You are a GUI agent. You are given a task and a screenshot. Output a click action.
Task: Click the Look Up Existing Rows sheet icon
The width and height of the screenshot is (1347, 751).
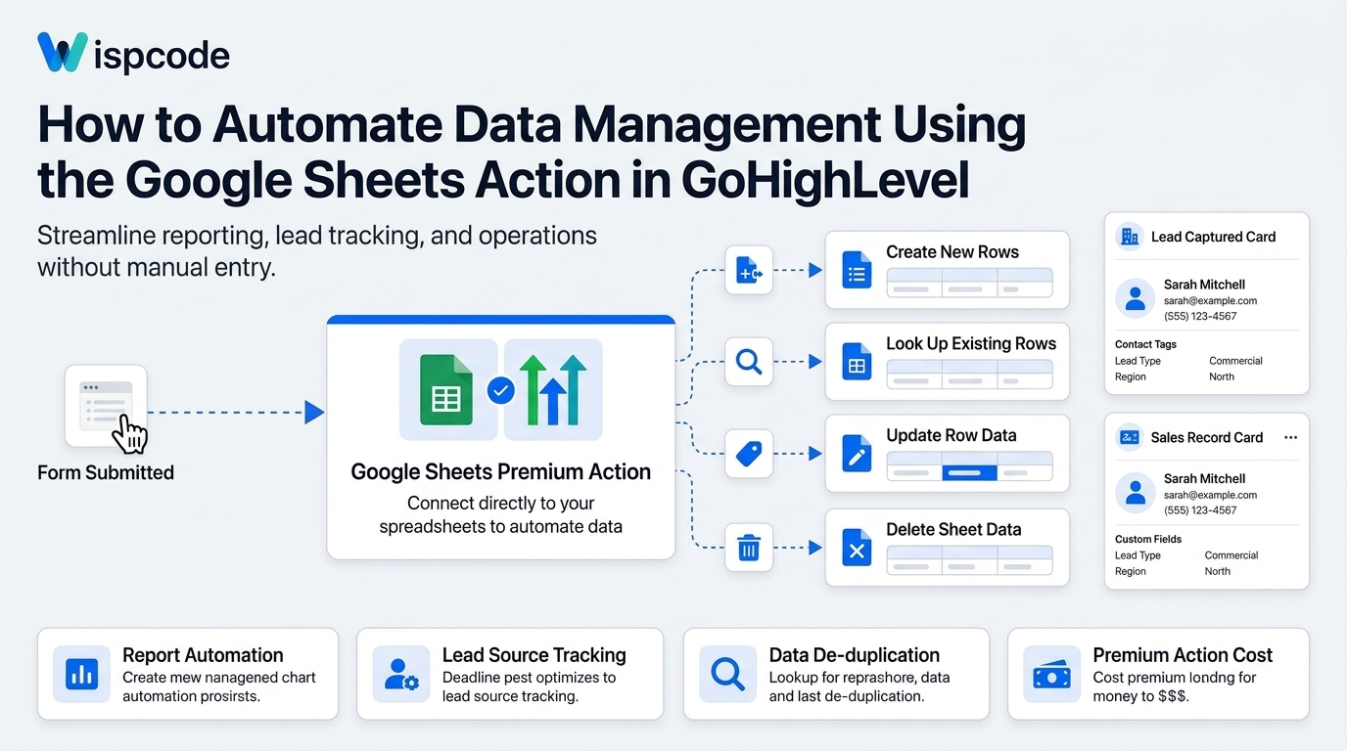coord(857,362)
